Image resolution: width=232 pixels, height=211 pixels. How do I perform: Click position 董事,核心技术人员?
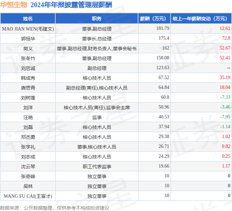pos(97,147)
